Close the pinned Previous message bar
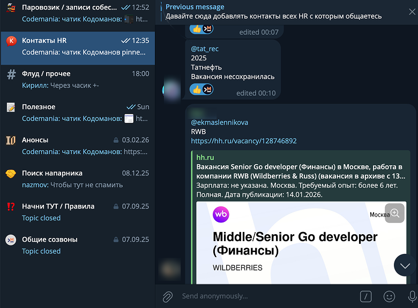 point(412,12)
